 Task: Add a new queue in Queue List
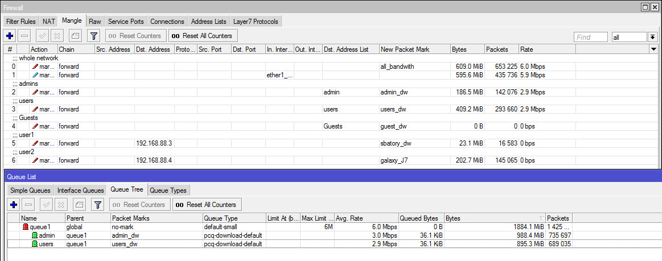pos(14,205)
